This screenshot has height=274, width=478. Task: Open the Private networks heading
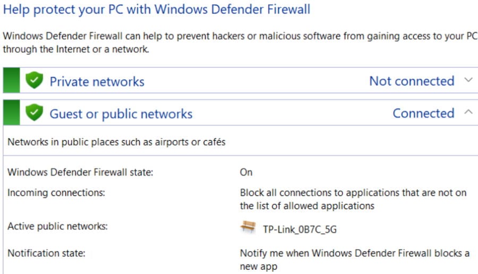click(x=97, y=82)
